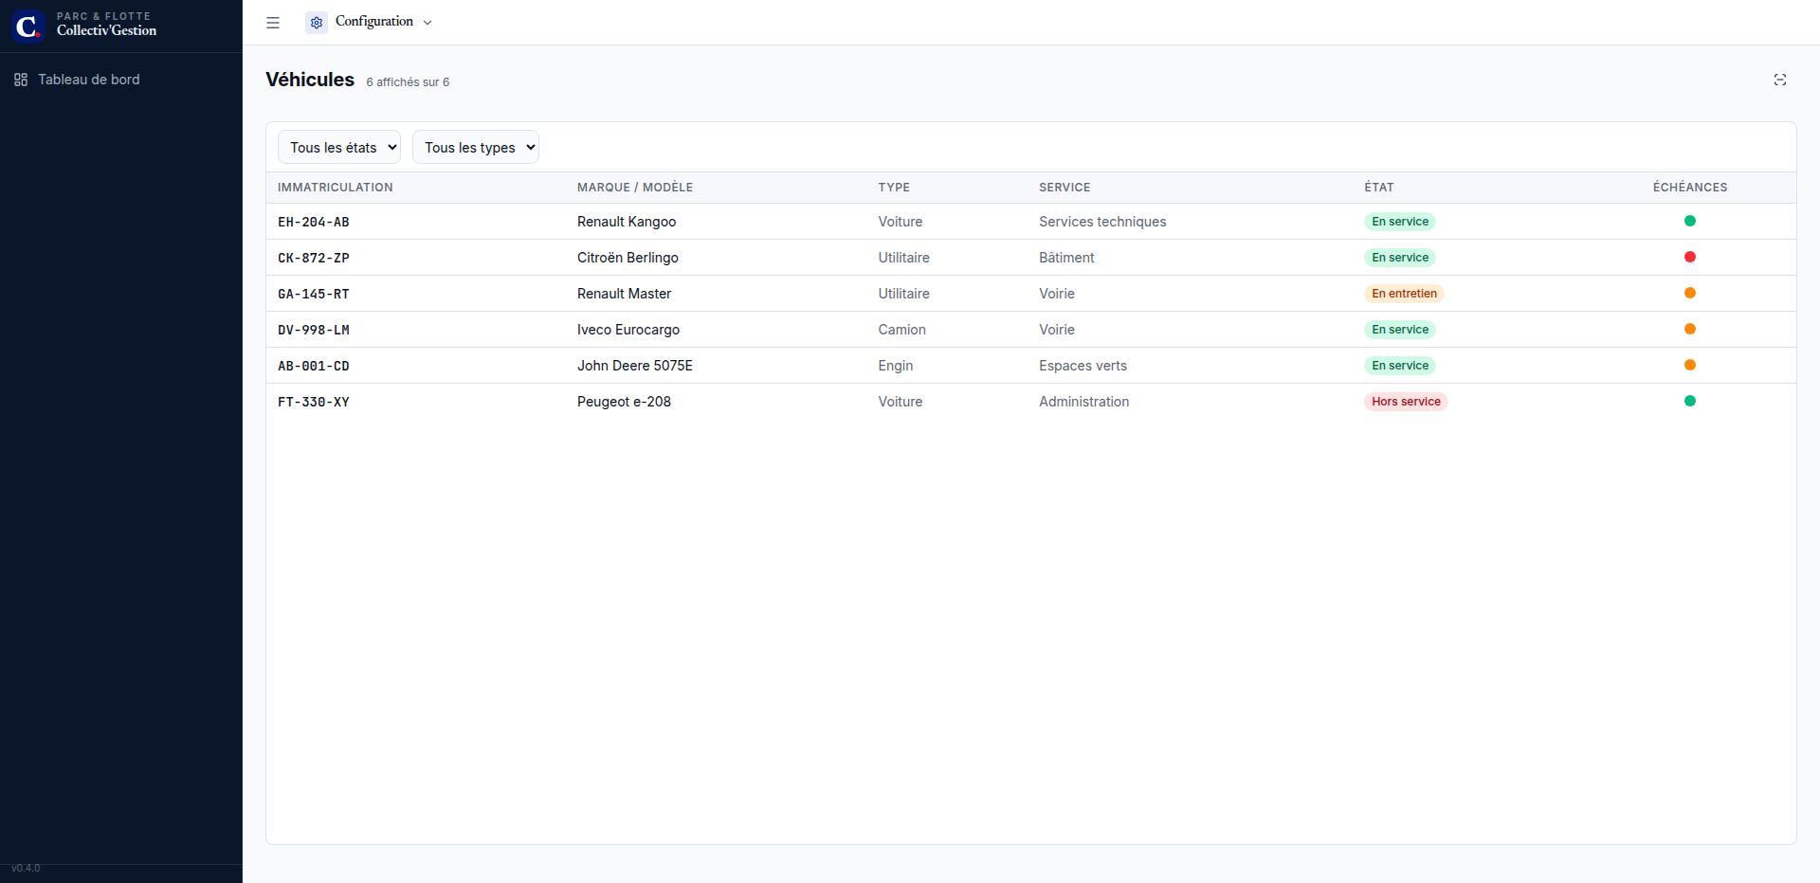Click the 6 affichés sur 6 counter

(408, 82)
